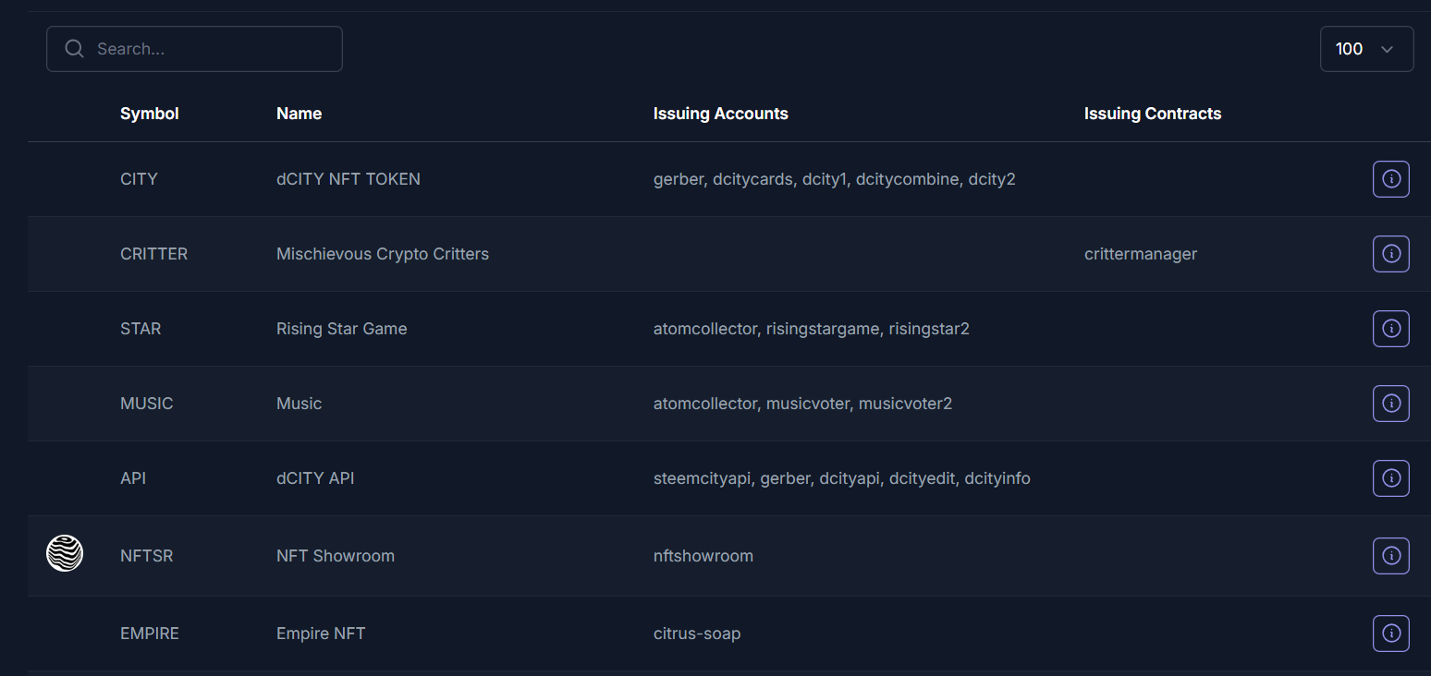Viewport: 1431px width, 676px height.
Task: Select the dCITY NFT TOKEN row name
Action: pyautogui.click(x=348, y=179)
